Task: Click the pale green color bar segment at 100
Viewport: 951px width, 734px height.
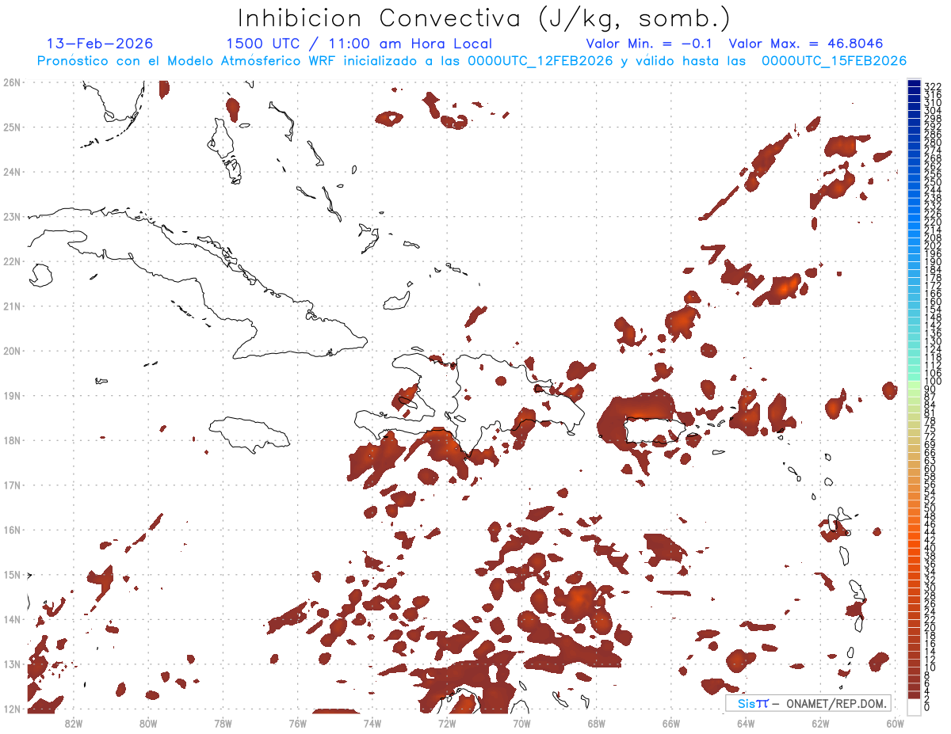Action: click(914, 383)
